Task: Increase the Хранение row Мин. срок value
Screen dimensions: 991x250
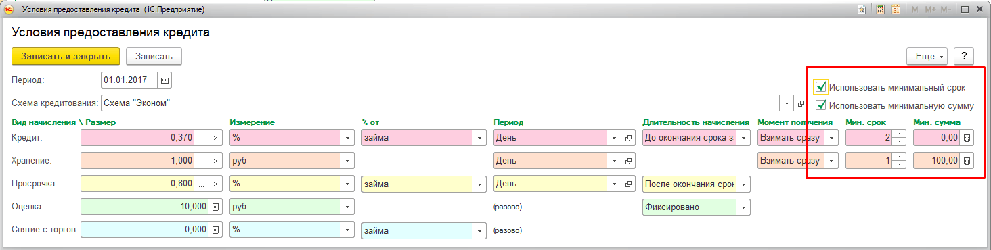Action: (x=899, y=157)
